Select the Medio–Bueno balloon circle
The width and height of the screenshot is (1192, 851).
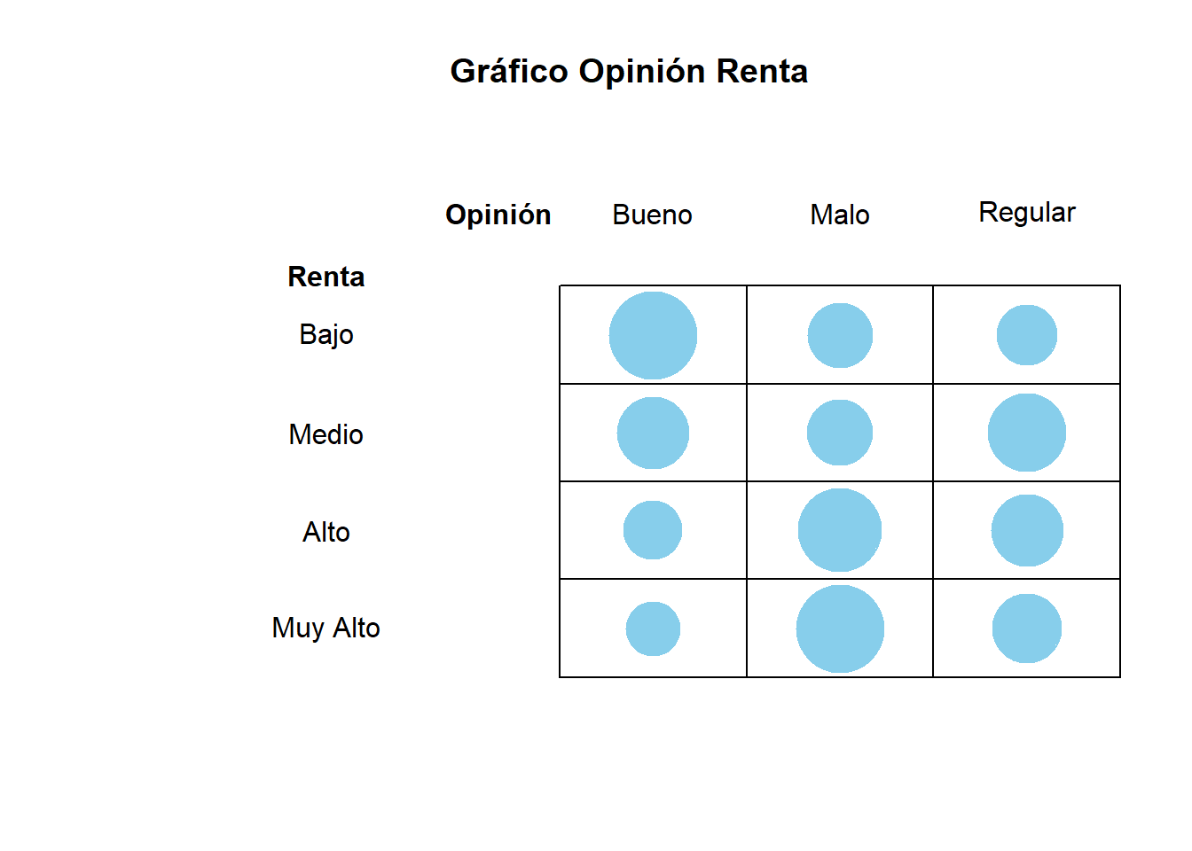653,433
